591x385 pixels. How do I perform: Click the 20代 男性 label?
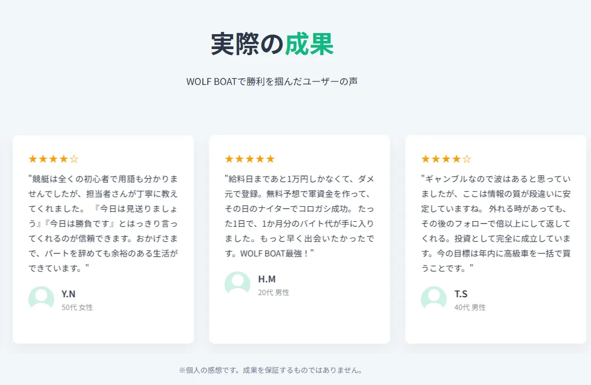tap(273, 292)
